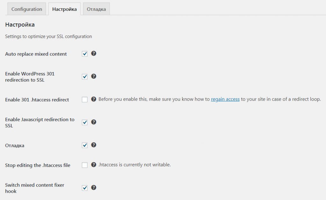Click the Auto replace mixed content label
326x200 pixels.
pos(36,54)
